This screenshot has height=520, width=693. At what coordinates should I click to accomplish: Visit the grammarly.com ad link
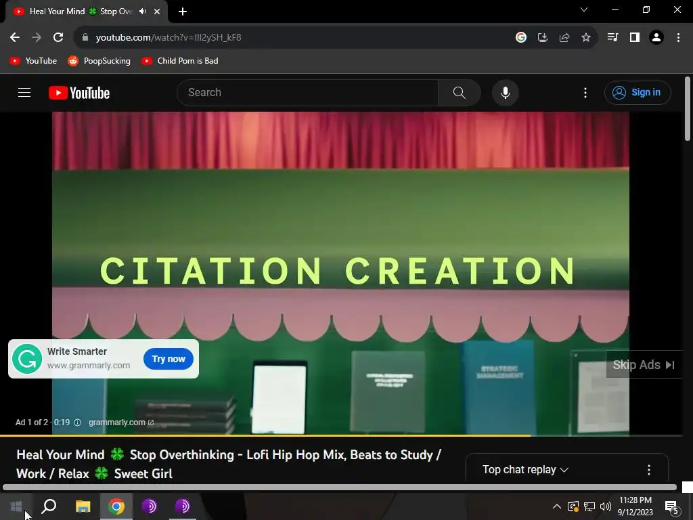[121, 422]
